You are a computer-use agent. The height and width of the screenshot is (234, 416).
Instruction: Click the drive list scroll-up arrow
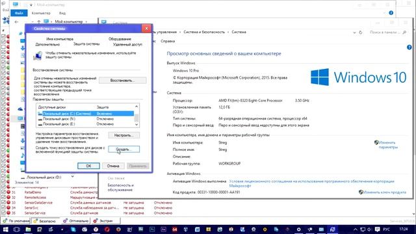[x=136, y=107]
